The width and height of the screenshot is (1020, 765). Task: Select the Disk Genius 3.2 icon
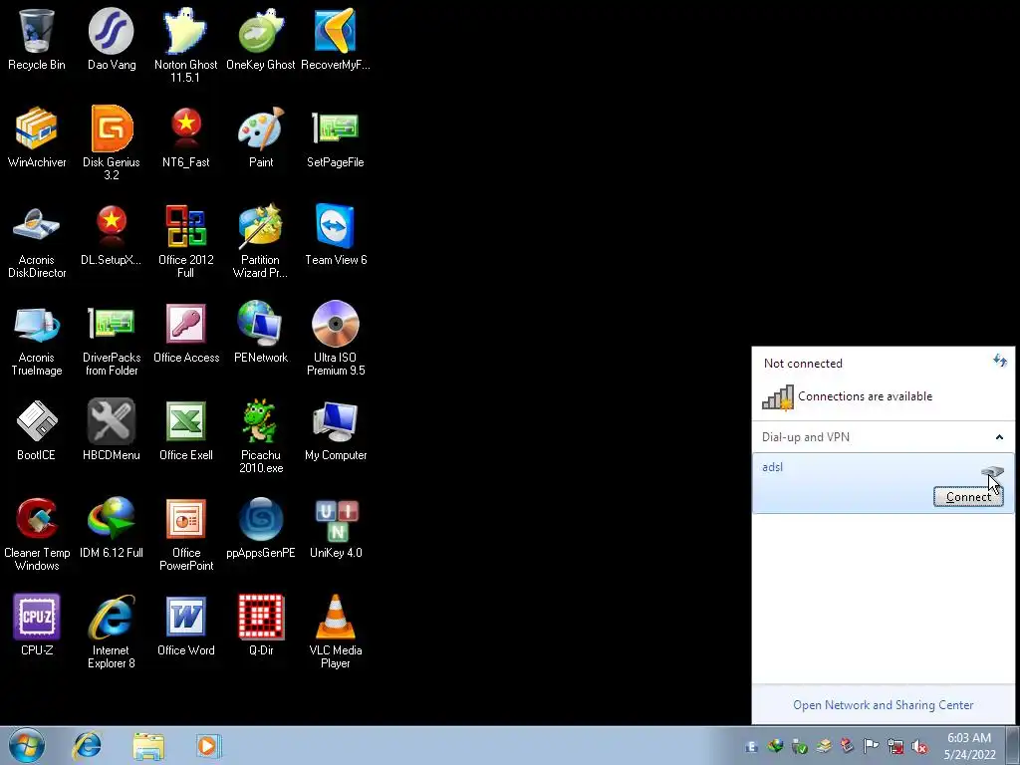point(112,141)
